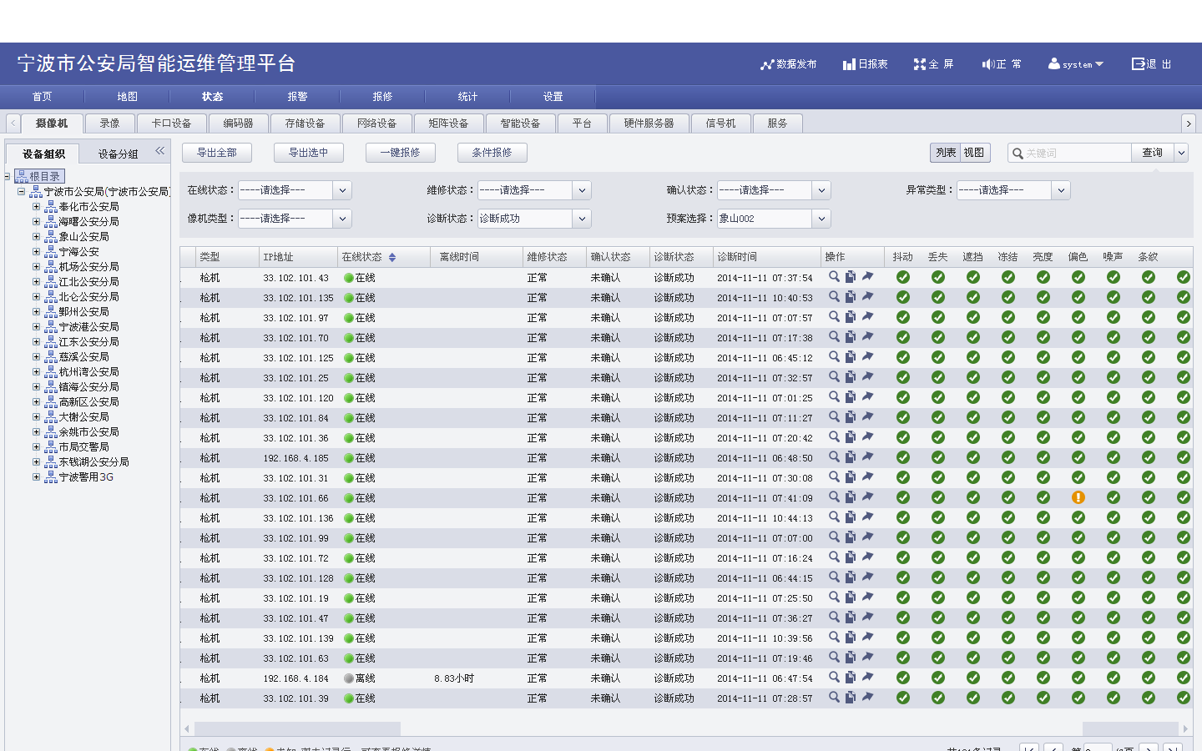Open the 统计 menu item
1202x751 pixels.
click(x=467, y=97)
